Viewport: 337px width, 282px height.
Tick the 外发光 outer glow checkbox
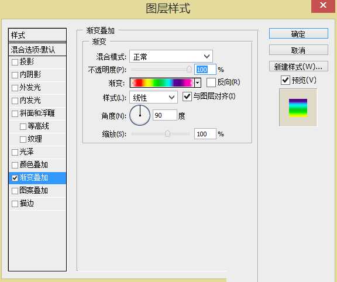(x=15, y=88)
